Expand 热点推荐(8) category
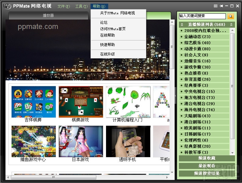242x183 pixels. pos(204,73)
